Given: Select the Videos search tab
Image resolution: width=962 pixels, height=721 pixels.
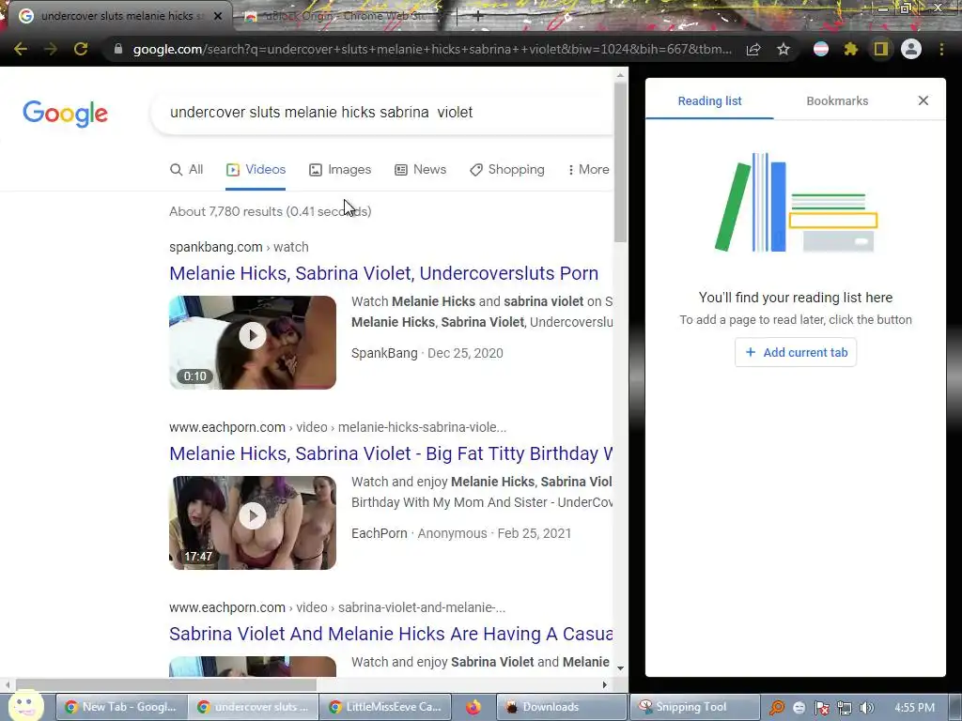Looking at the screenshot, I should [x=256, y=170].
